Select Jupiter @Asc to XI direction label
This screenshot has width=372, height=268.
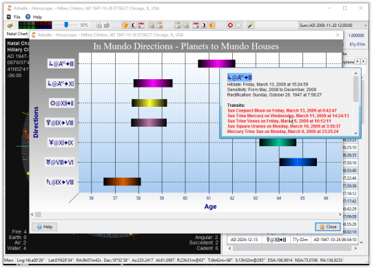[x=61, y=83]
